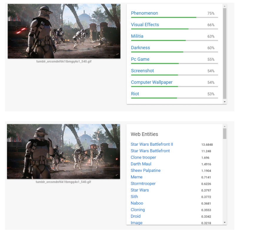Open the Sheev Palpatine entity
The width and height of the screenshot is (254, 235).
tap(146, 170)
